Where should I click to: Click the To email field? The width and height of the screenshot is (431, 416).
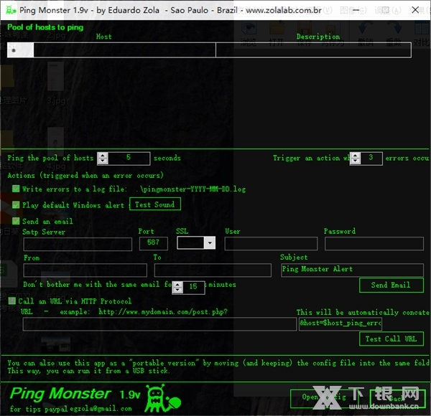tap(213, 270)
